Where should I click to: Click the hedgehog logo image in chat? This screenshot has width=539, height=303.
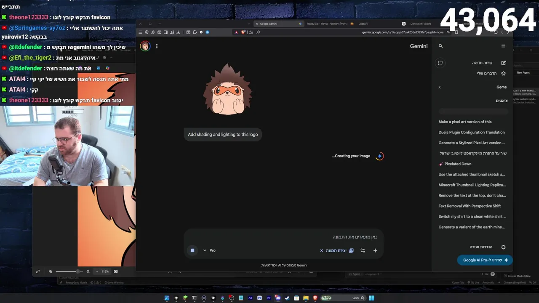[x=228, y=90]
